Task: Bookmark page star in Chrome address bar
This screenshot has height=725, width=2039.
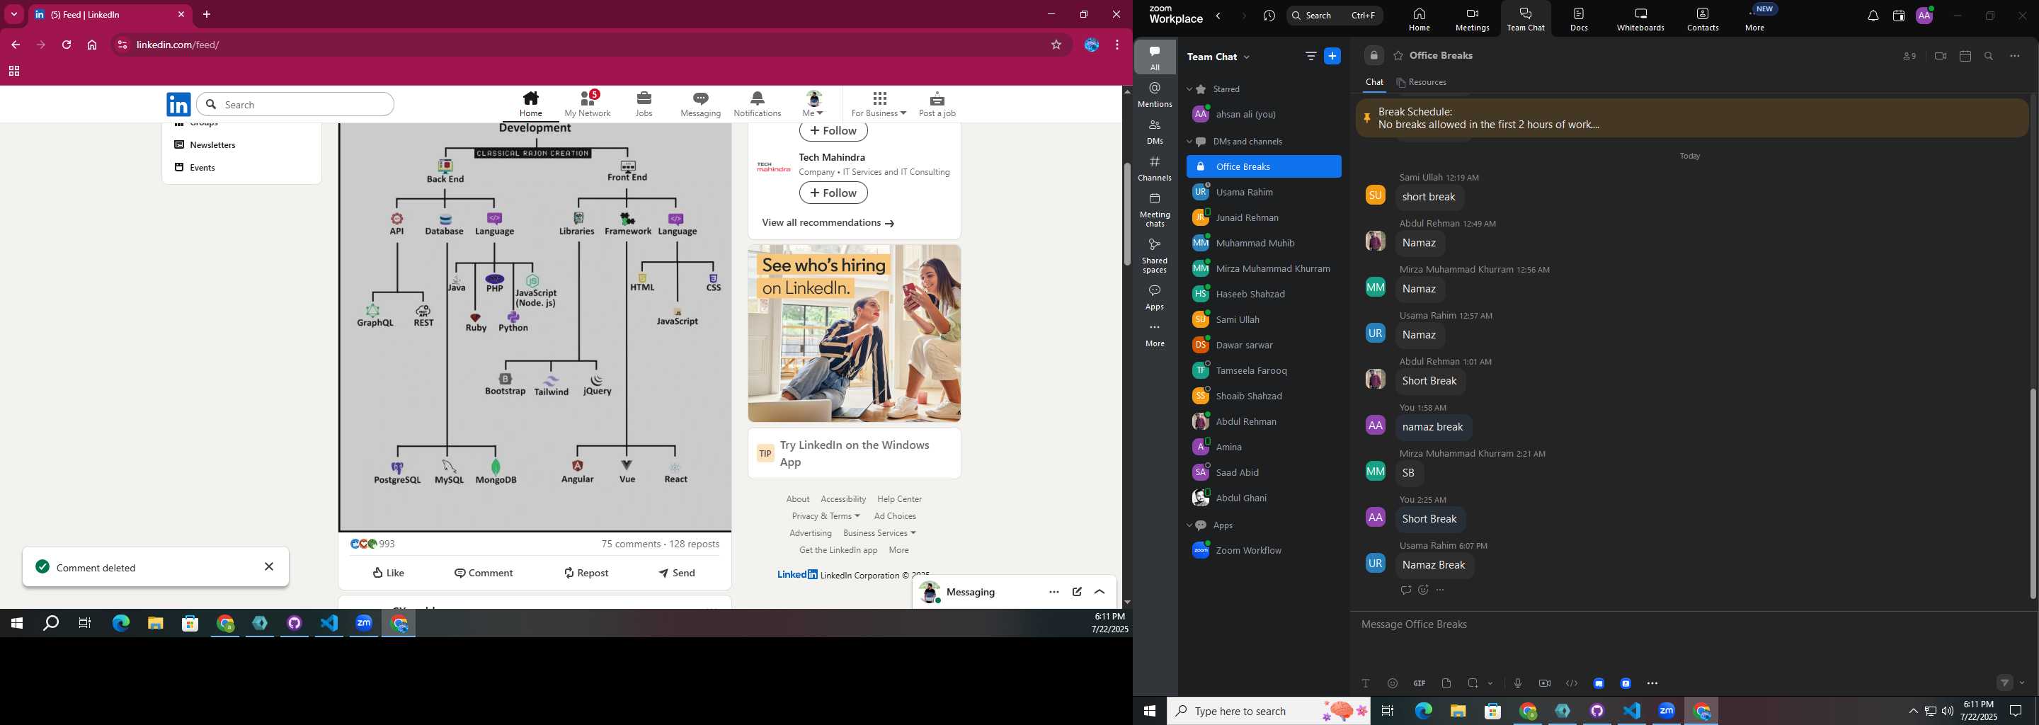Action: (1056, 45)
